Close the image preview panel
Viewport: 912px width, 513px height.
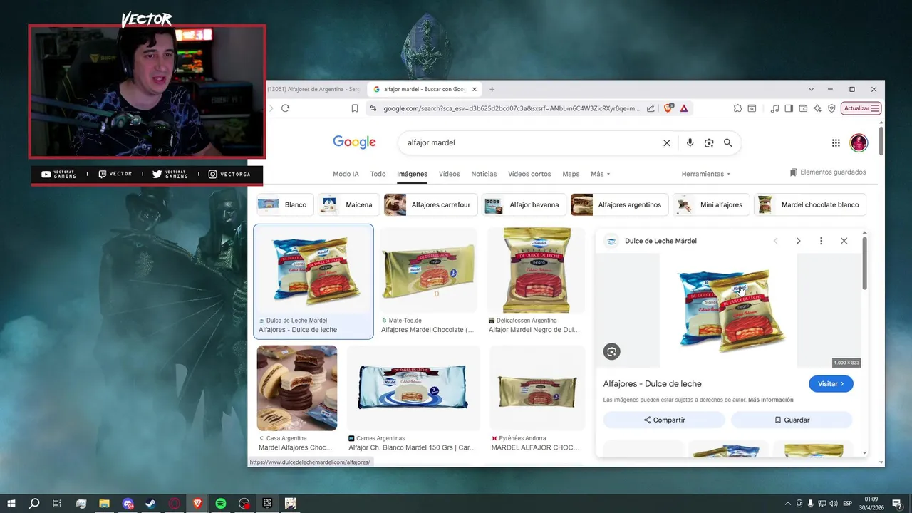pos(844,241)
